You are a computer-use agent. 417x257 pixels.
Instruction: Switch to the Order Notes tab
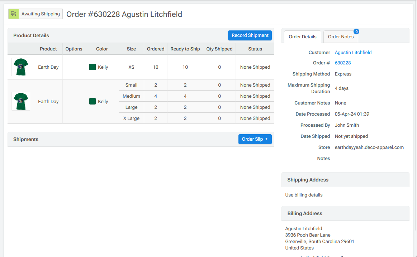tap(341, 37)
